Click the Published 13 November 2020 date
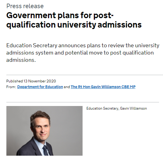This screenshot has width=163, height=159. click(x=31, y=81)
